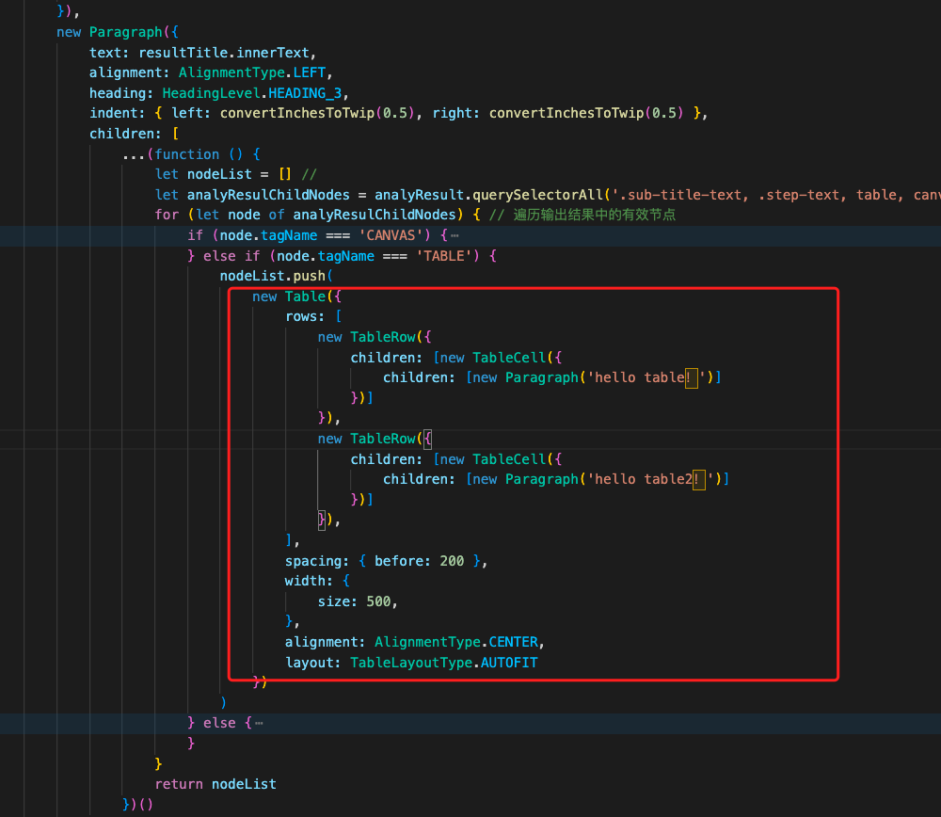Screen dimensions: 941x817
Task: Click 'resultTitle.innerText' in the text property
Action: [224, 52]
